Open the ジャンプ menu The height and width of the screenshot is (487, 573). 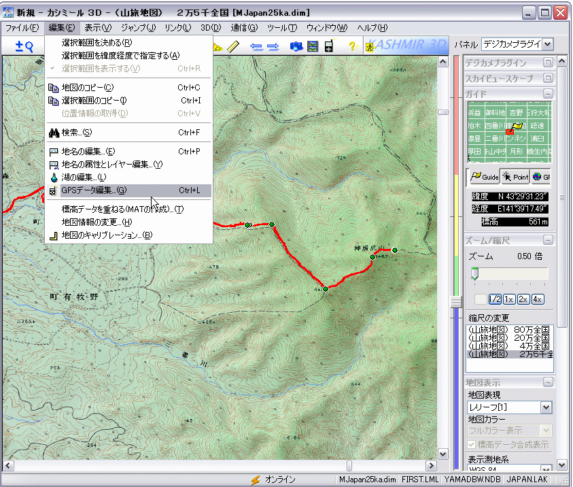[x=138, y=28]
